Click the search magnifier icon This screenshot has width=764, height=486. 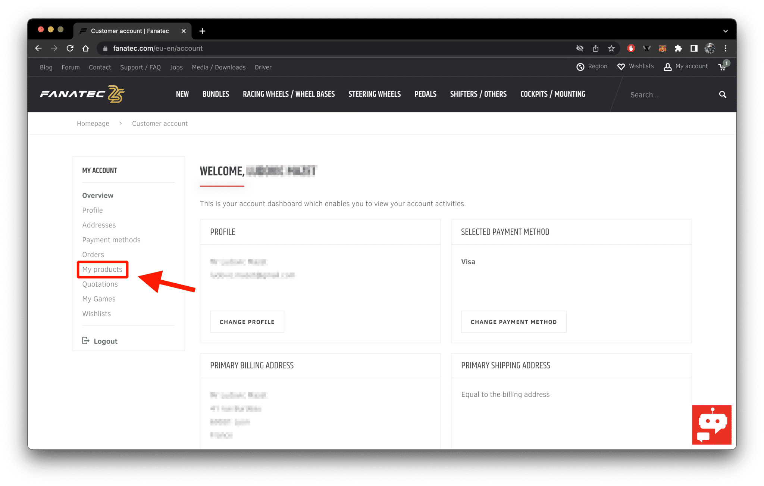point(723,95)
